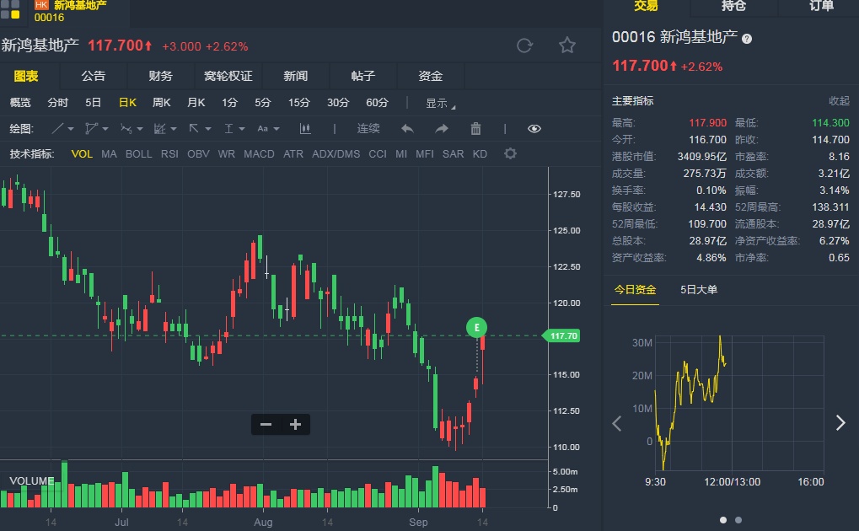859x531 pixels.
Task: Click the refresh quote icon
Action: [x=524, y=46]
